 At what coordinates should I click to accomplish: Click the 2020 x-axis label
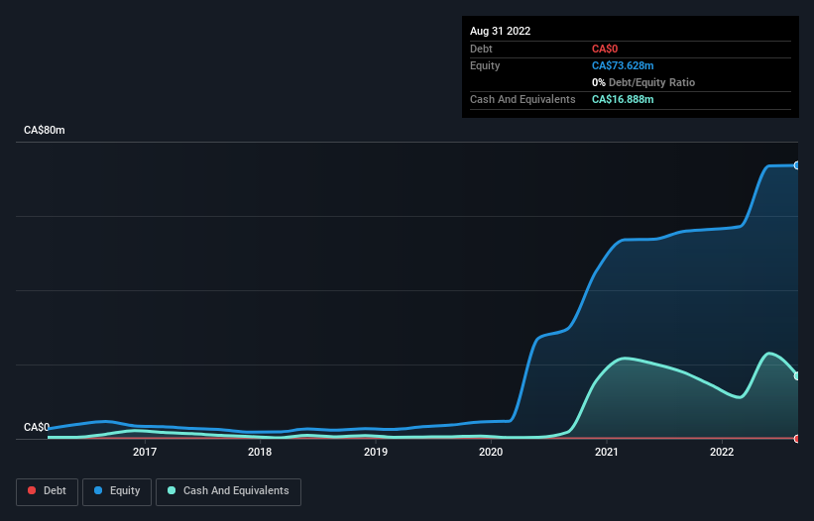[491, 452]
